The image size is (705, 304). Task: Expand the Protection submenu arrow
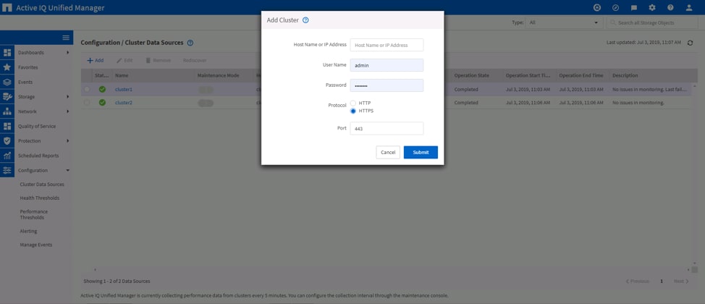click(x=68, y=140)
